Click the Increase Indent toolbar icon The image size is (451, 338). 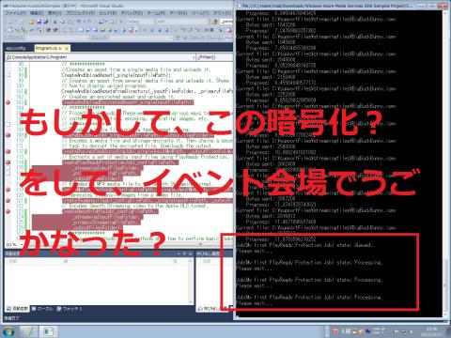coord(55,30)
